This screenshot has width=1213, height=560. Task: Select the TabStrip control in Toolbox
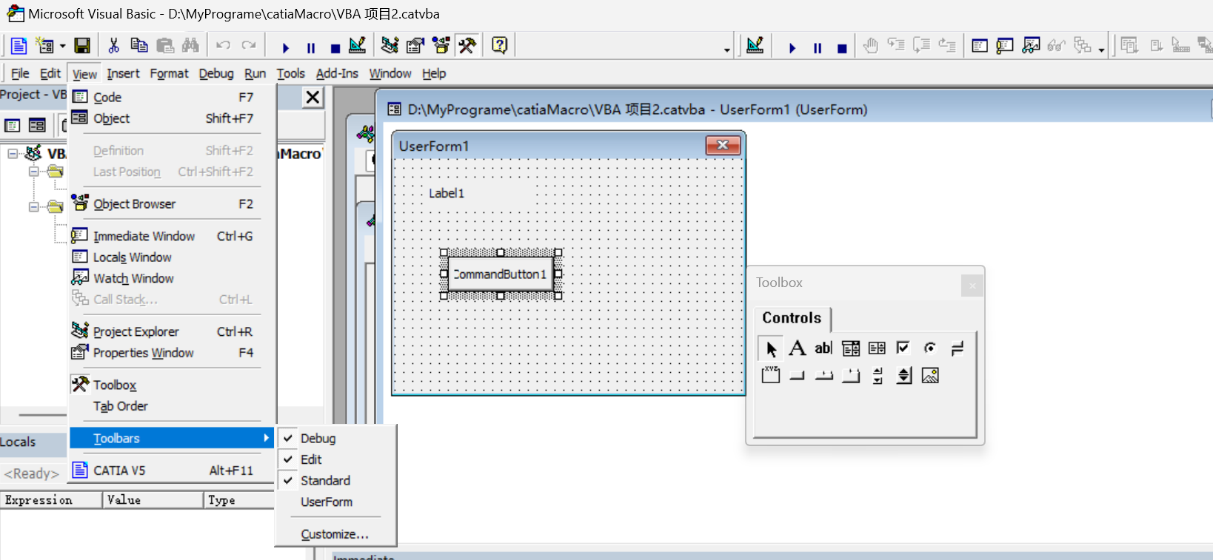pos(823,375)
